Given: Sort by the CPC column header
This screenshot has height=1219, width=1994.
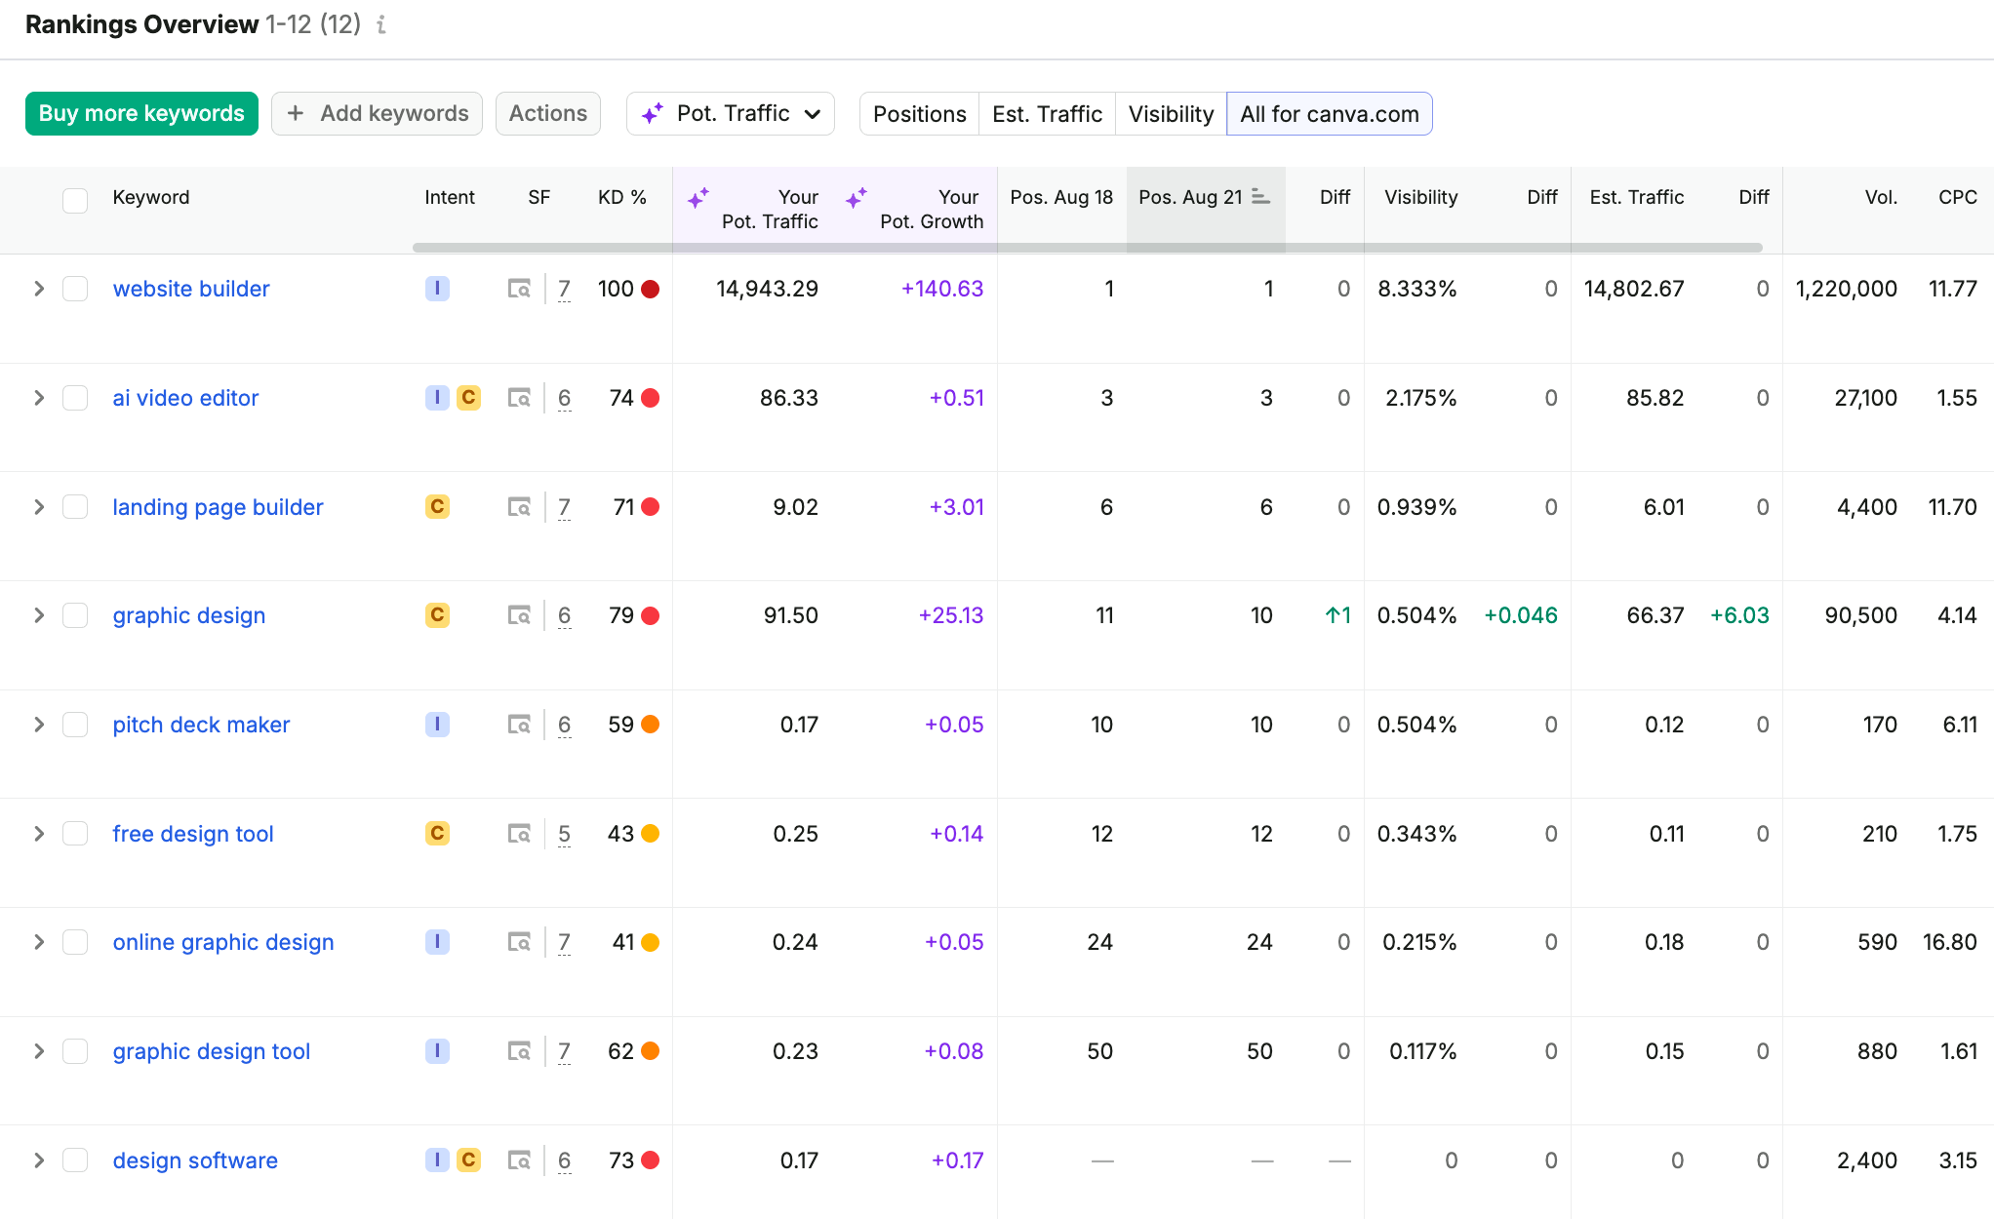Looking at the screenshot, I should (1957, 197).
